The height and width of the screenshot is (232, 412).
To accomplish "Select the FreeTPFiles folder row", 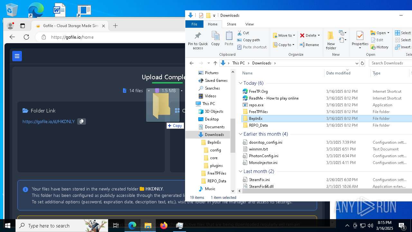I will click(x=258, y=112).
